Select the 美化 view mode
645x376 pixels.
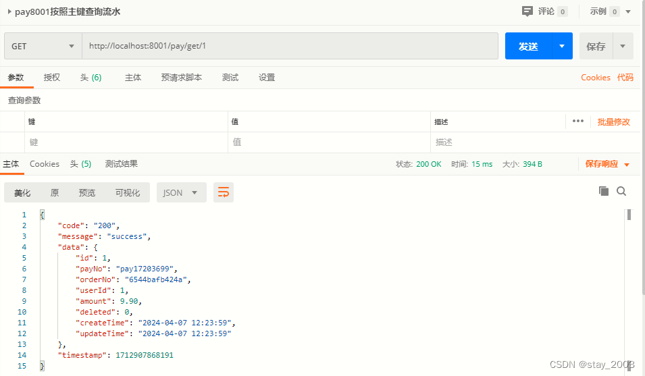[22, 193]
